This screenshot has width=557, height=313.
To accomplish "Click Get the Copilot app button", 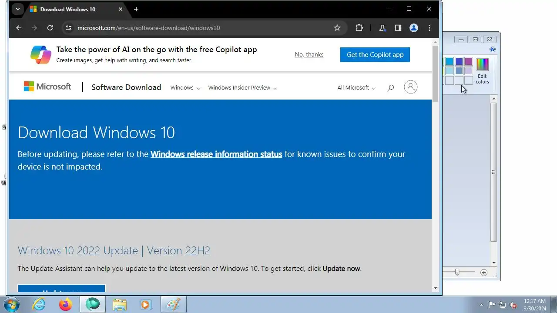I will click(x=375, y=55).
